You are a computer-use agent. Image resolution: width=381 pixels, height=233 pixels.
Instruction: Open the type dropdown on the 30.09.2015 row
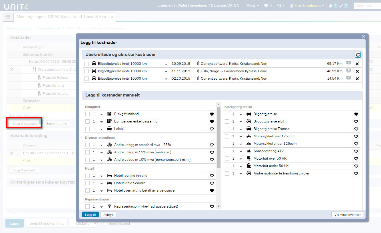click(166, 64)
